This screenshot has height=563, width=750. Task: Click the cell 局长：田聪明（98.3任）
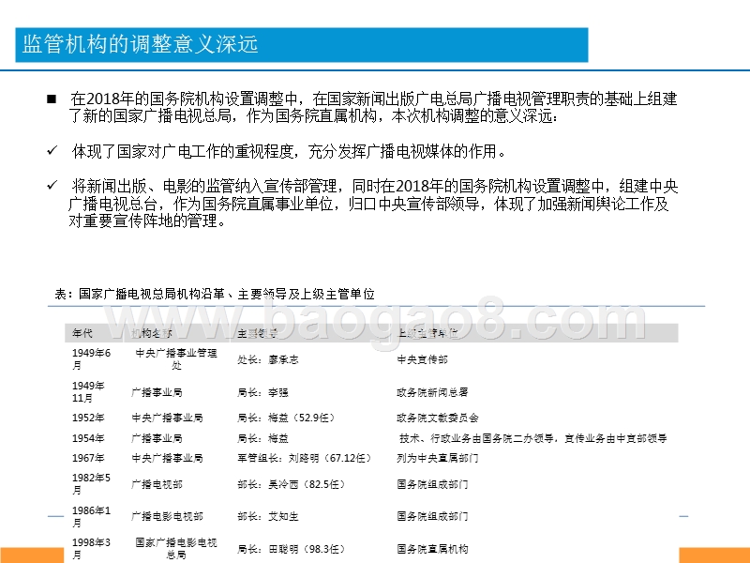tap(292, 549)
